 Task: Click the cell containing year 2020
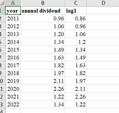[x=13, y=89]
